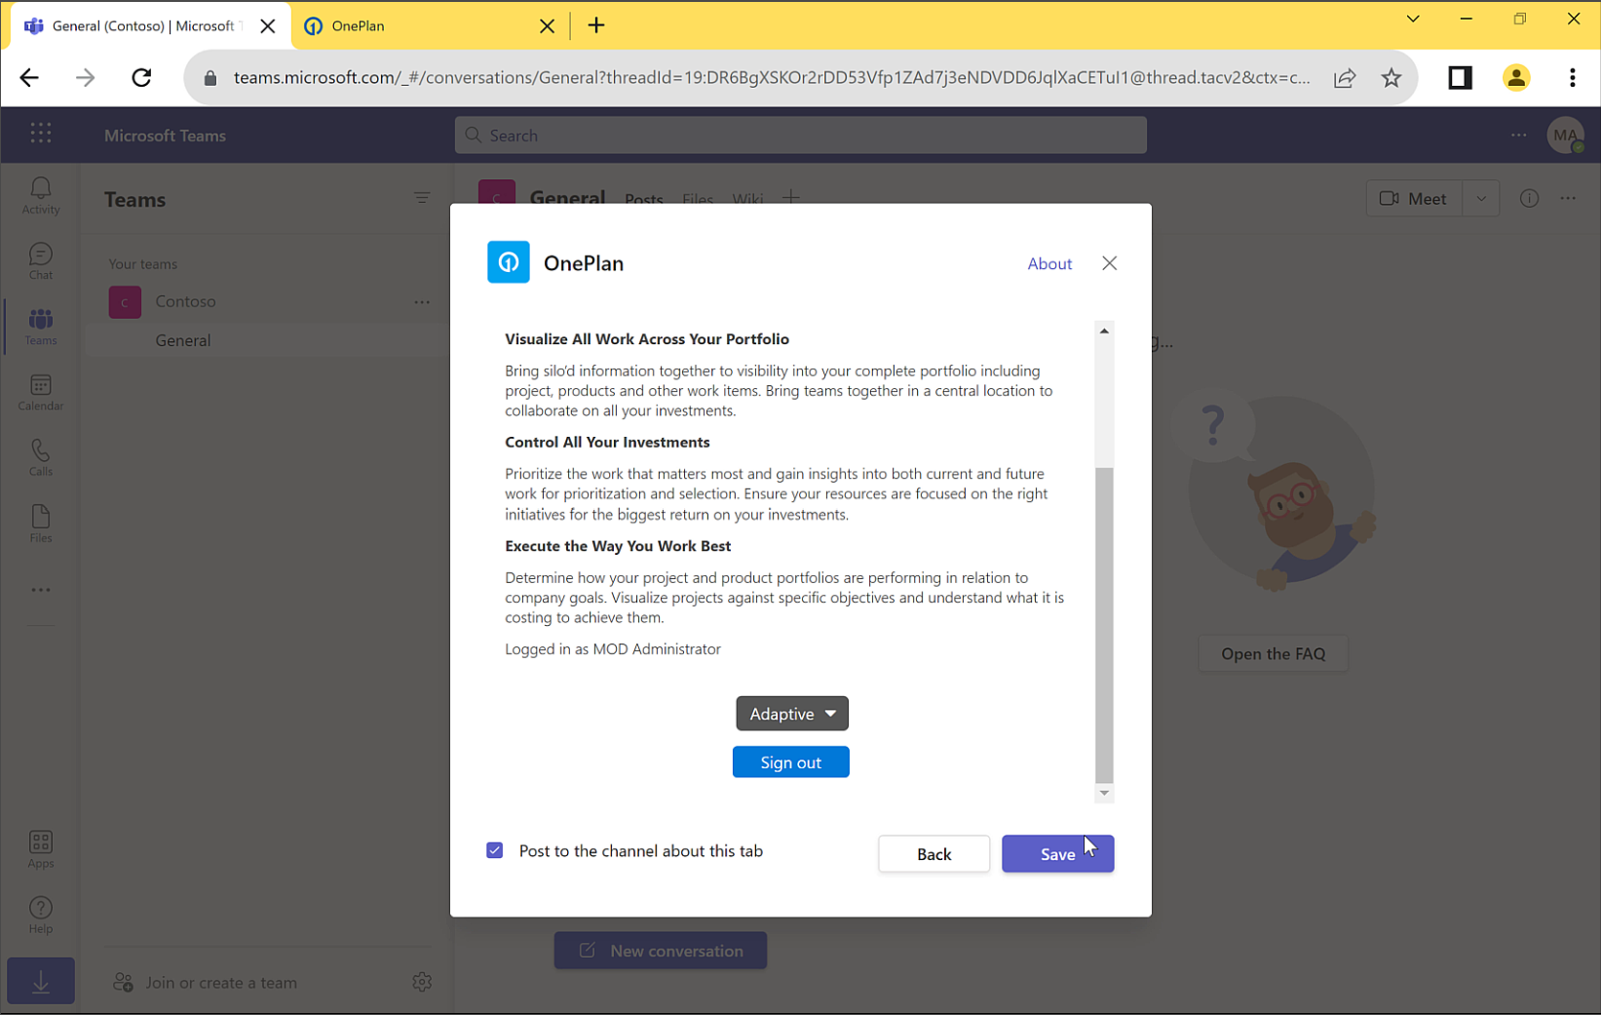The image size is (1601, 1015).
Task: Share this page icon in address bar
Action: (1345, 77)
